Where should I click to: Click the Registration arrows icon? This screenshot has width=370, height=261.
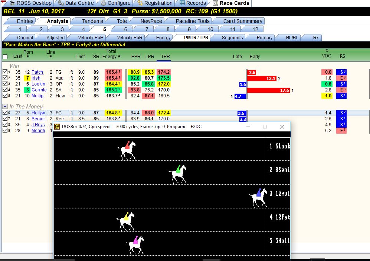pyautogui.click(x=140, y=3)
